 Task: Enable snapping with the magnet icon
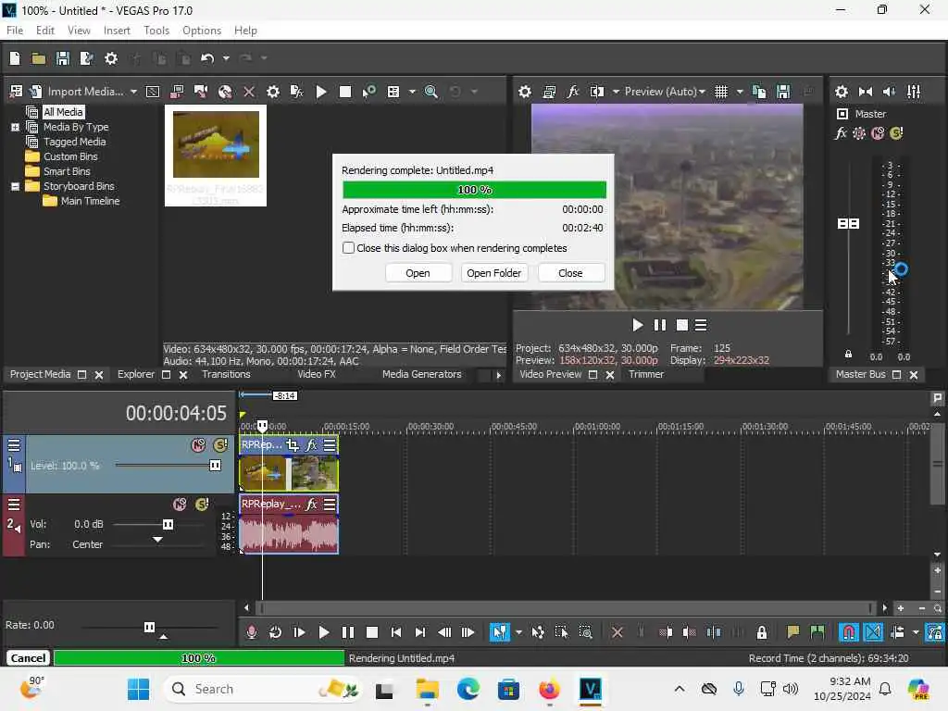click(x=849, y=632)
